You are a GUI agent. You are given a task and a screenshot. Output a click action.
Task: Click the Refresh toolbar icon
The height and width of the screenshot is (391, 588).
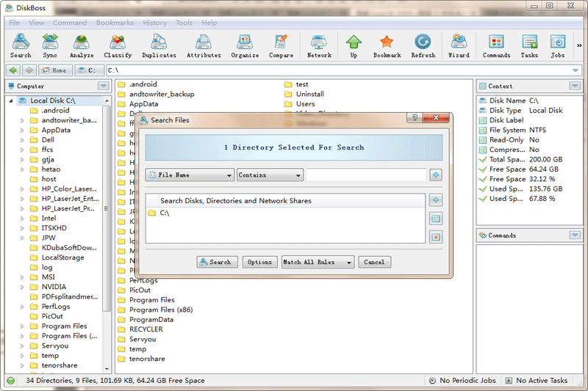(423, 45)
